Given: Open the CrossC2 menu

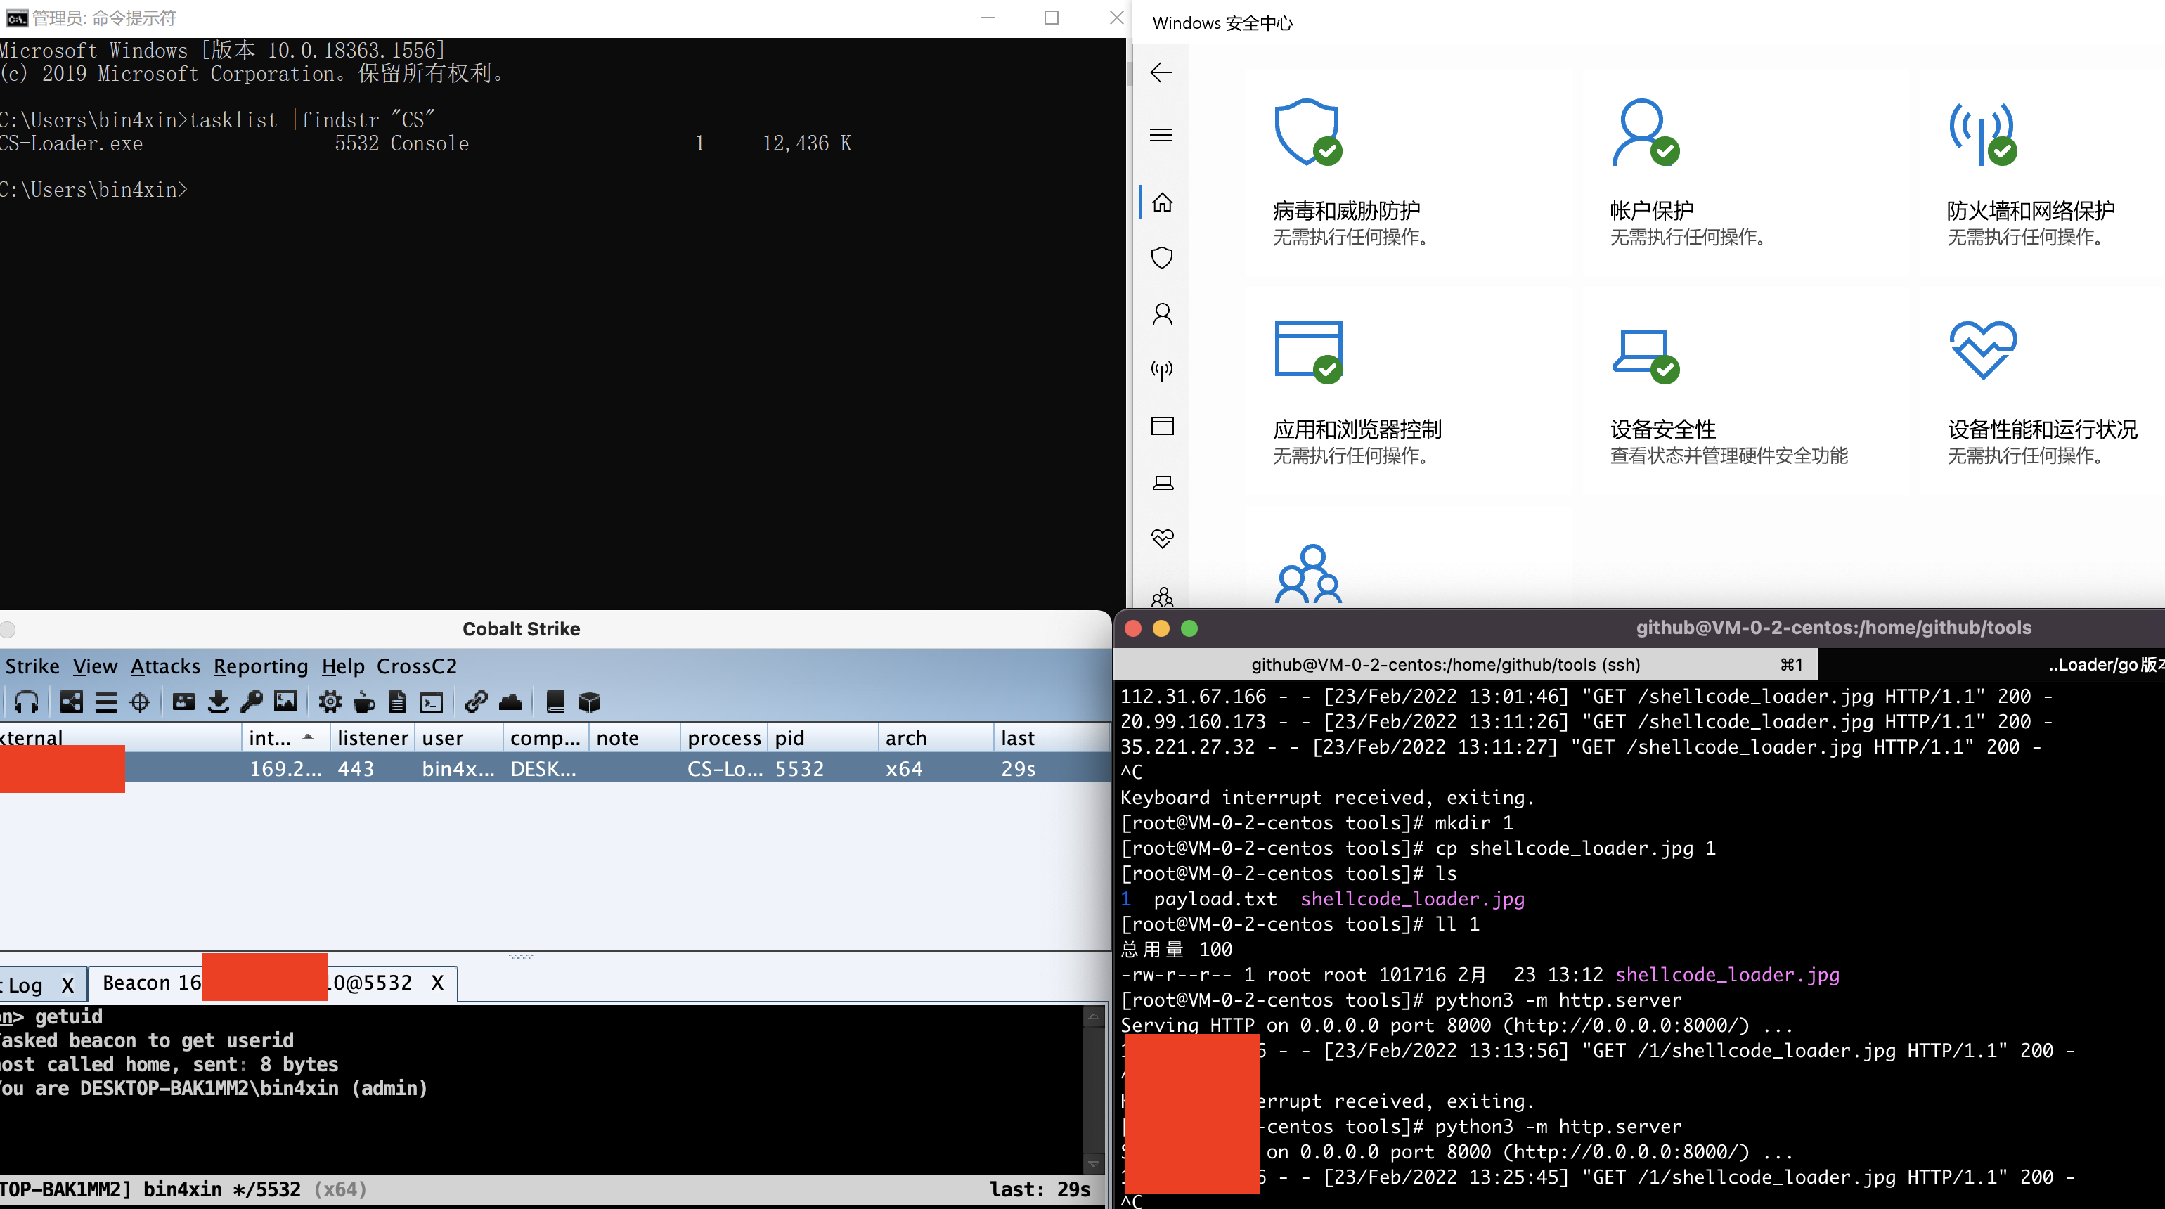Looking at the screenshot, I should pyautogui.click(x=417, y=666).
